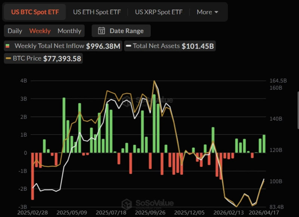Viewport: 299px width, 217px height.
Task: Select the US XRP Spot ETF tab
Action: pyautogui.click(x=159, y=12)
